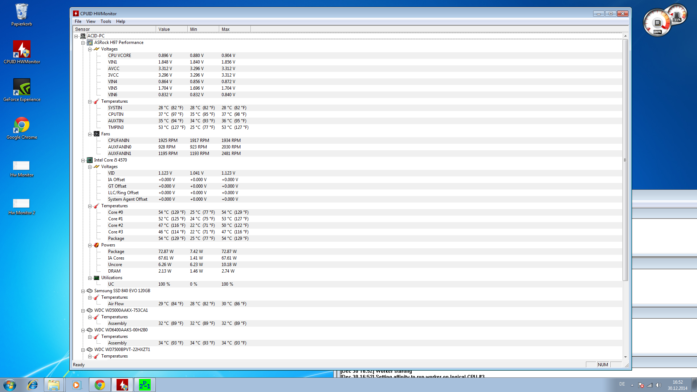
Task: Click the Internet Explorer taskbar icon
Action: point(33,385)
